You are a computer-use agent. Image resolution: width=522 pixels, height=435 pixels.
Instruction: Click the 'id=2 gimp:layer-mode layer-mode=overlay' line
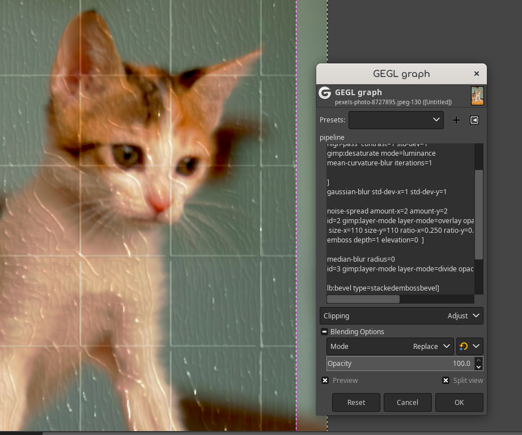coord(401,220)
